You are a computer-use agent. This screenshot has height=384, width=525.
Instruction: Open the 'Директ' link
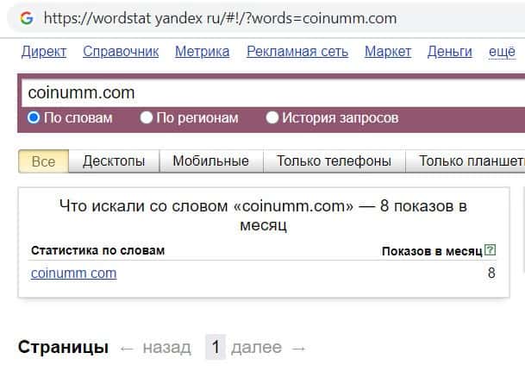[x=44, y=52]
